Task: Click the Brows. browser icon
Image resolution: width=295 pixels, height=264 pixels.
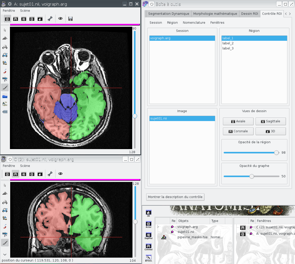Action: click(149, 258)
